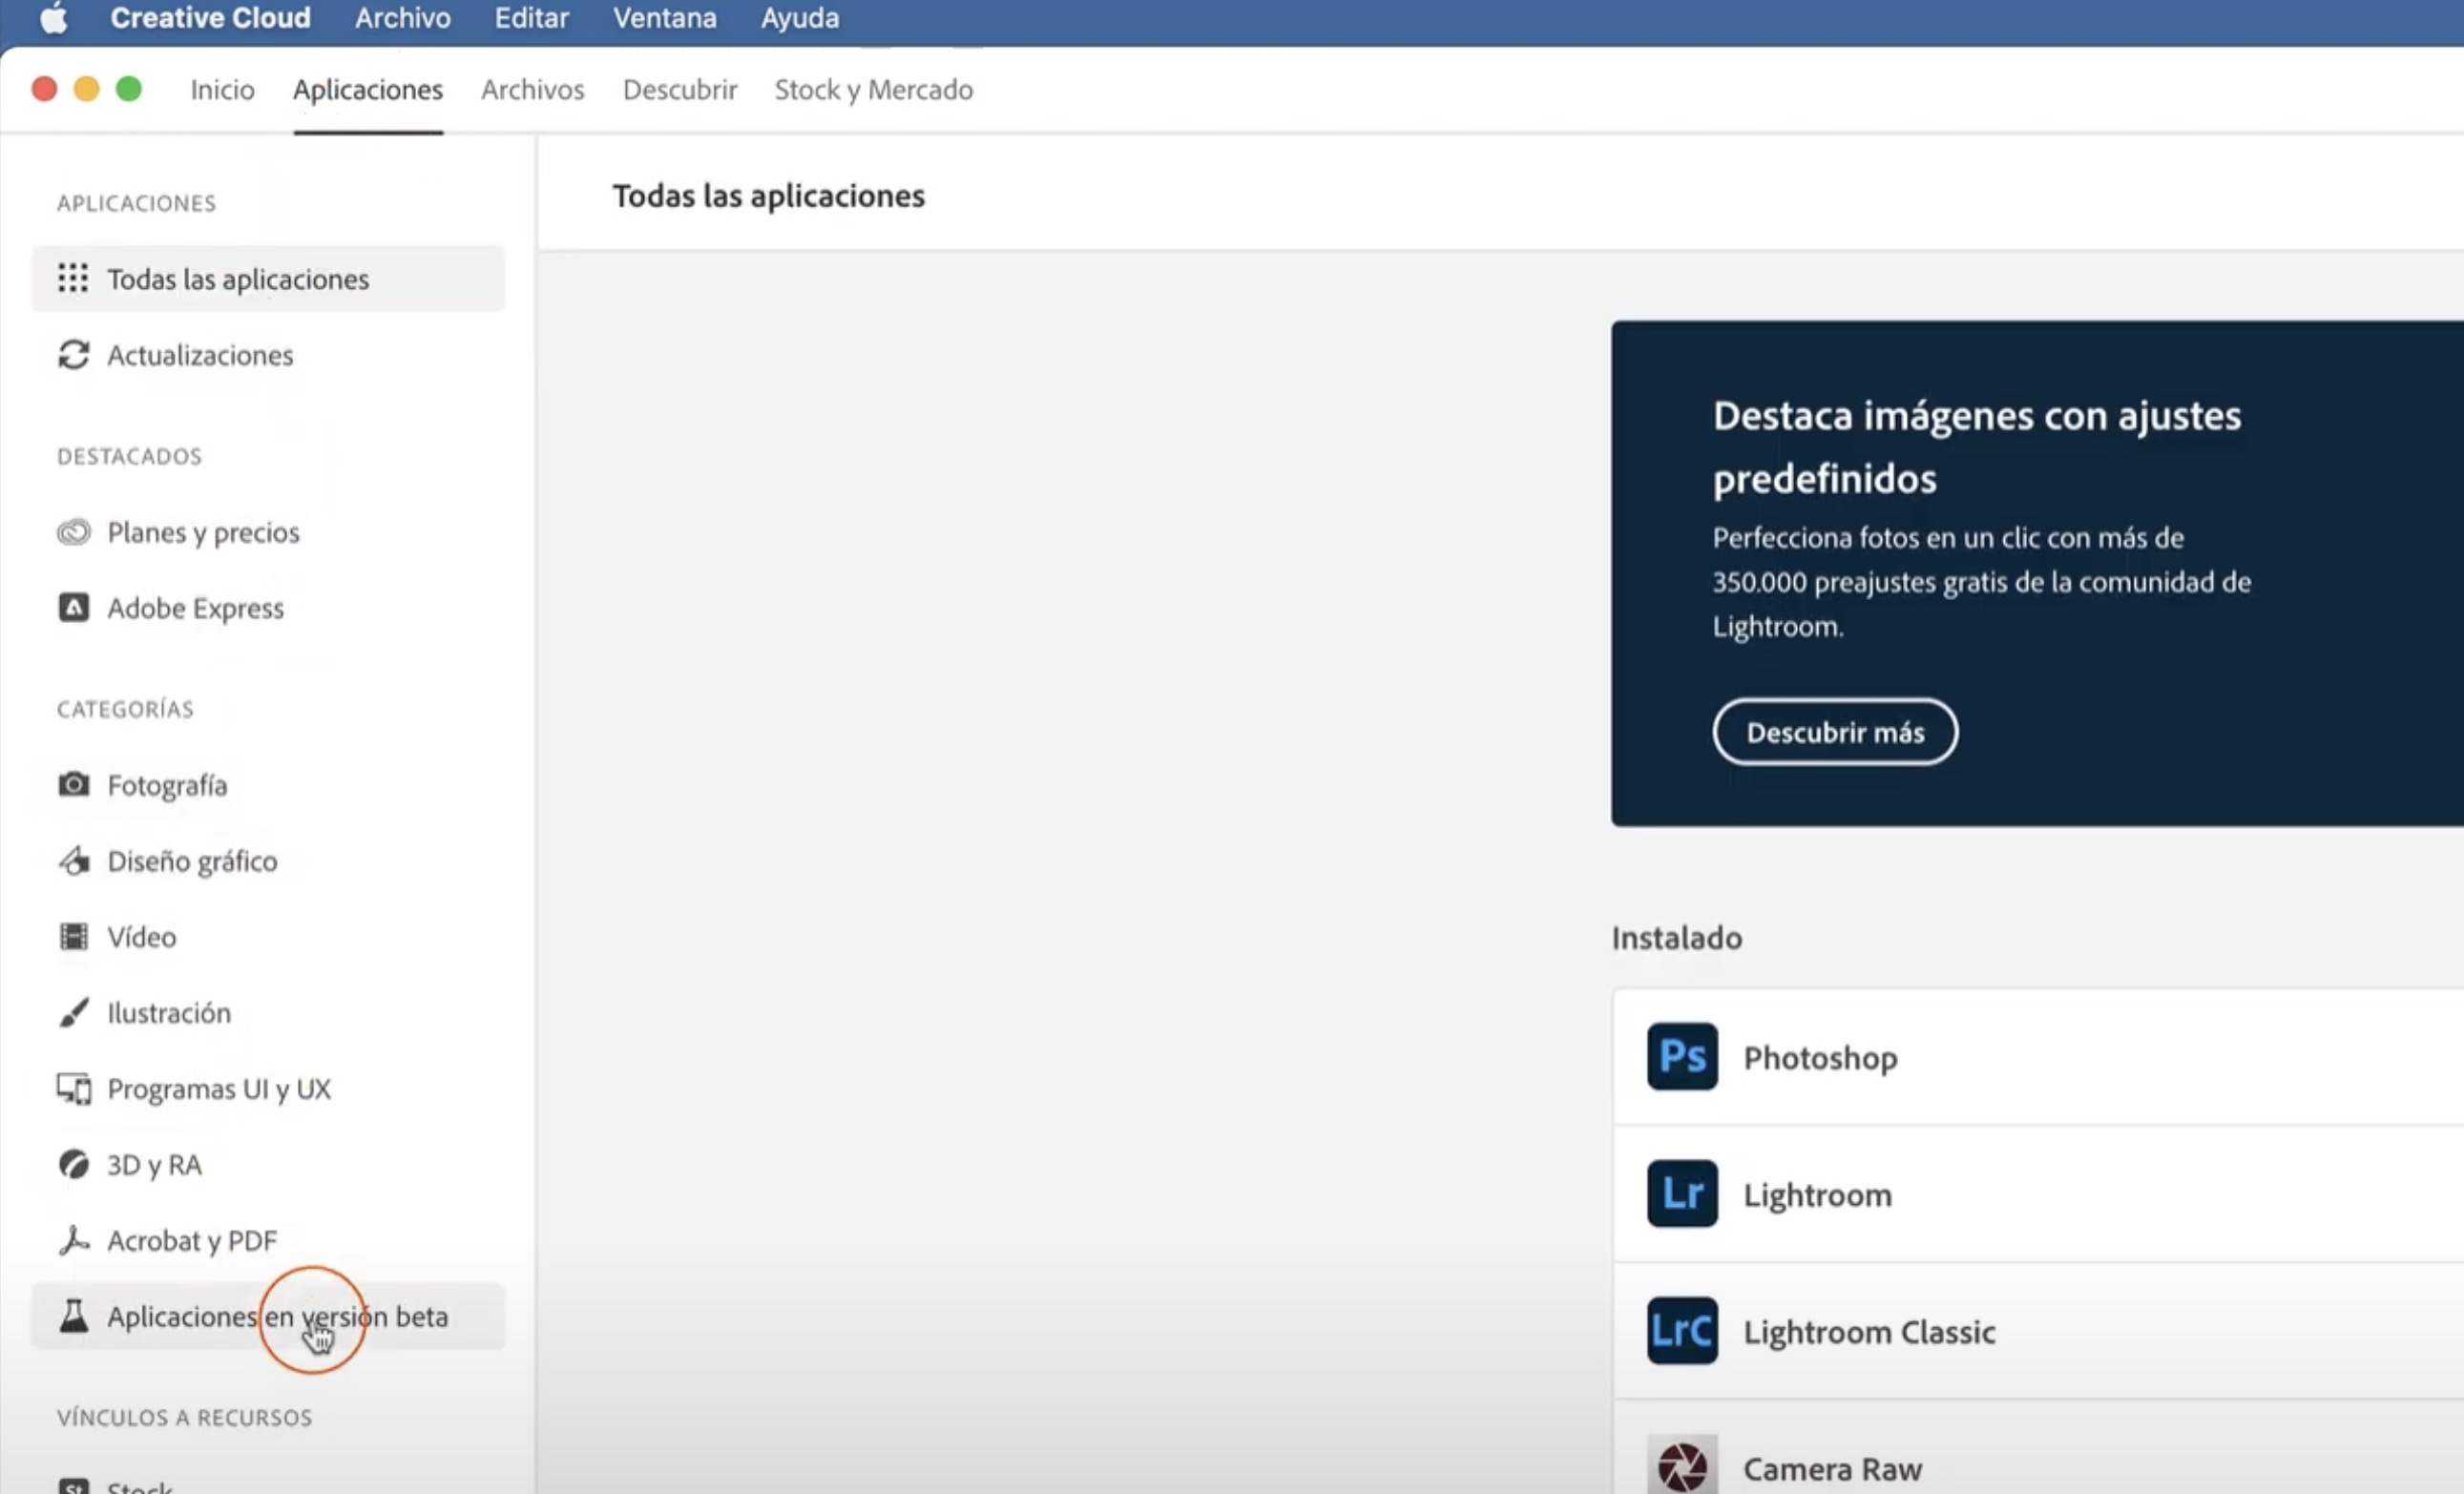
Task: Click the beta flask icon in sidebar
Action: point(73,1316)
